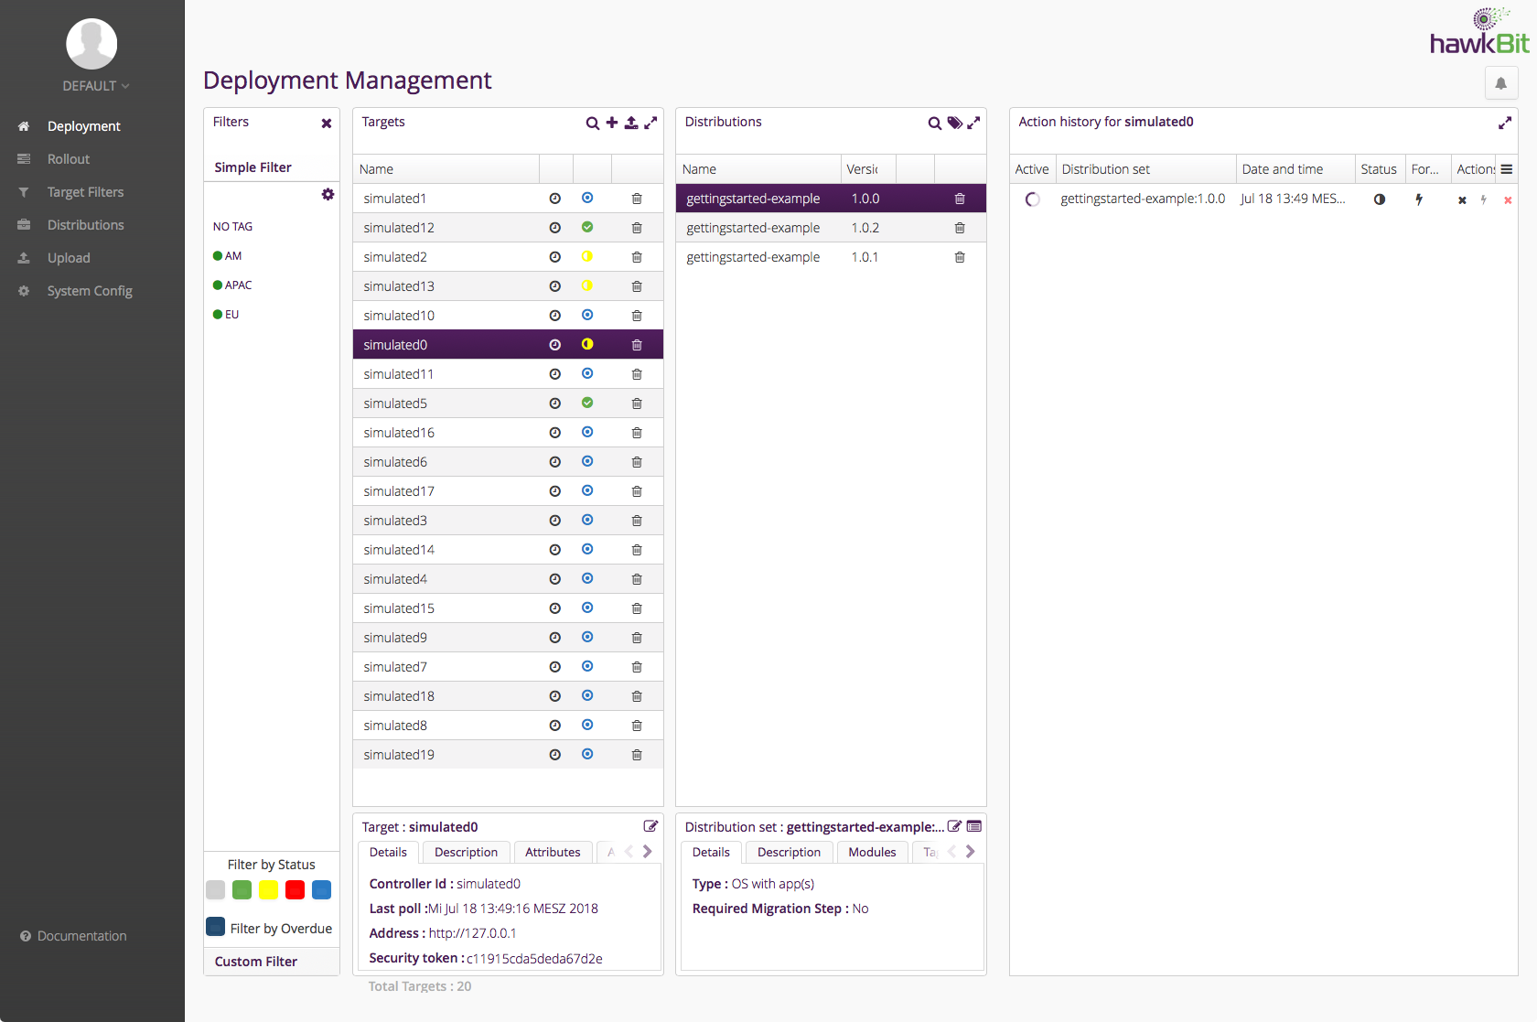The image size is (1537, 1022).
Task: Go to Deployment view
Action: tap(83, 126)
